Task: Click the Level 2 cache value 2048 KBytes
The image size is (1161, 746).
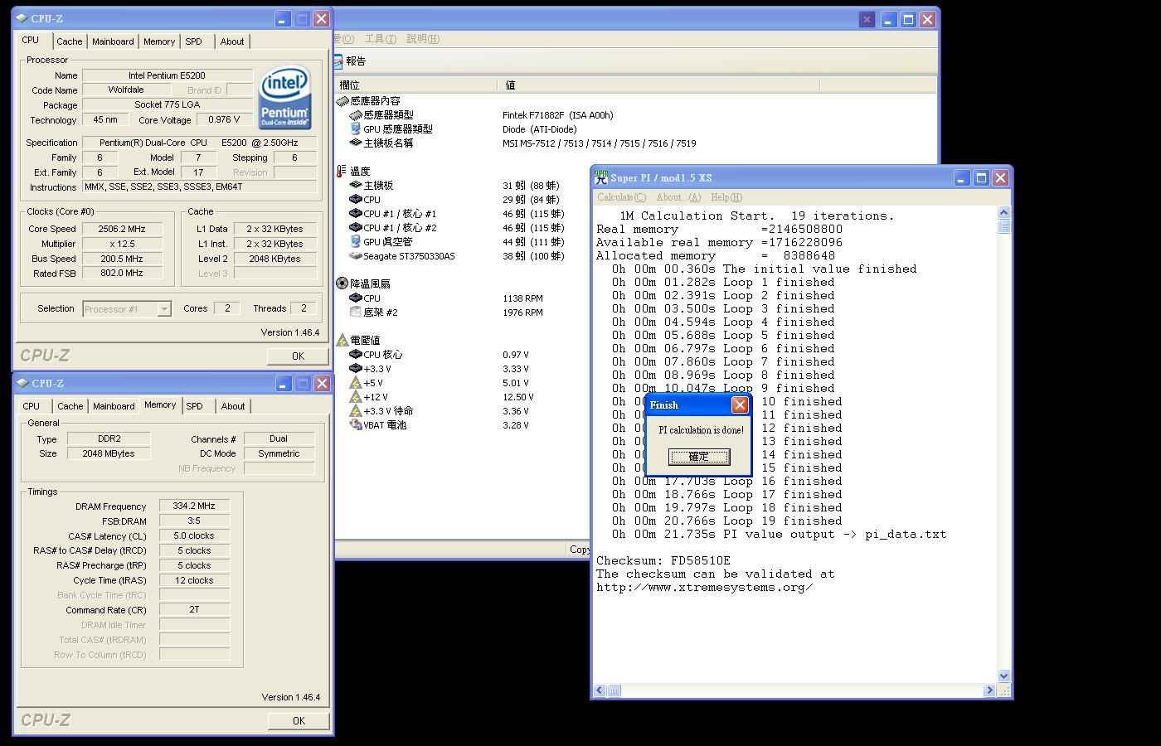Action: point(274,259)
